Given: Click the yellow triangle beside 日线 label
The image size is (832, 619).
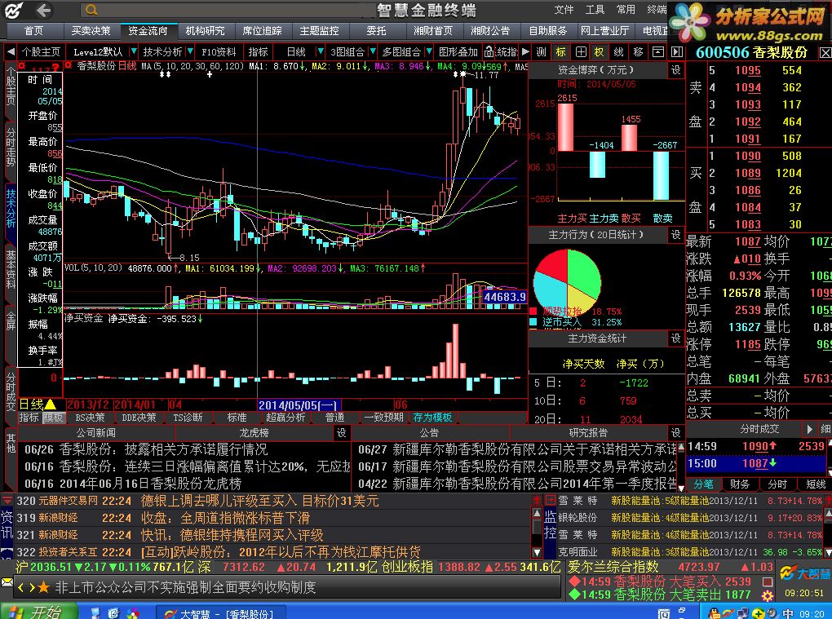Looking at the screenshot, I should click(x=51, y=405).
